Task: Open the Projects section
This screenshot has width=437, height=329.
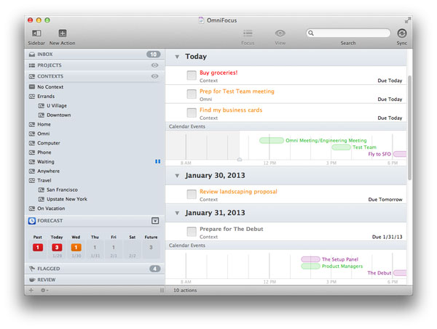Action: (95, 65)
